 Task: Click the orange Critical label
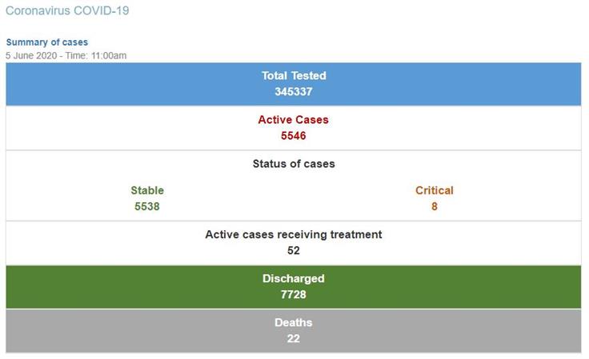(435, 191)
